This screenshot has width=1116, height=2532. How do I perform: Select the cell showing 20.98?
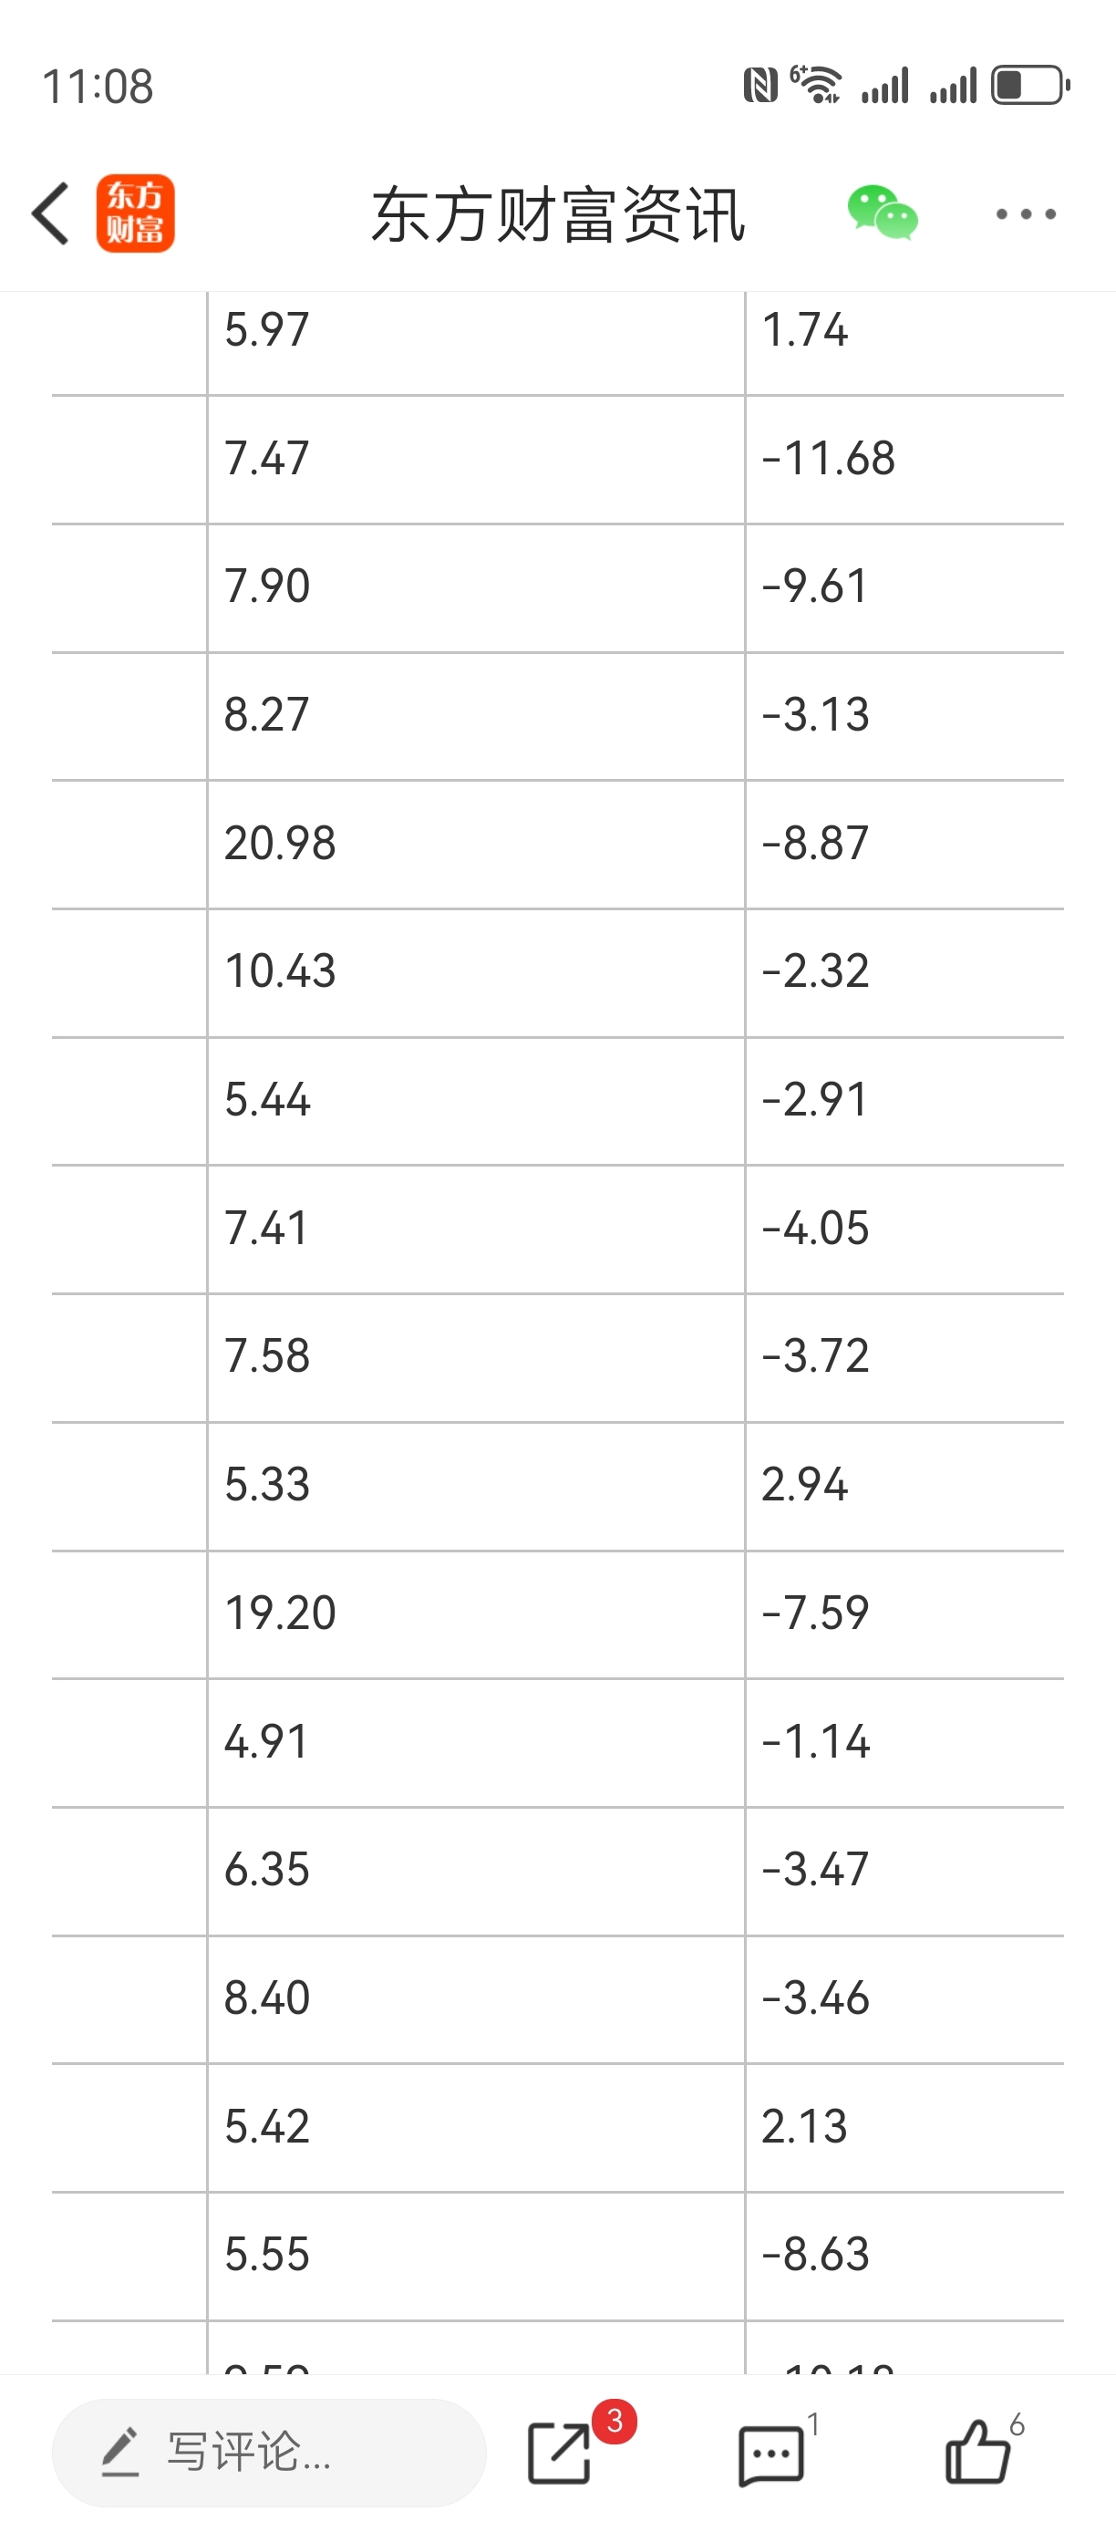click(477, 845)
